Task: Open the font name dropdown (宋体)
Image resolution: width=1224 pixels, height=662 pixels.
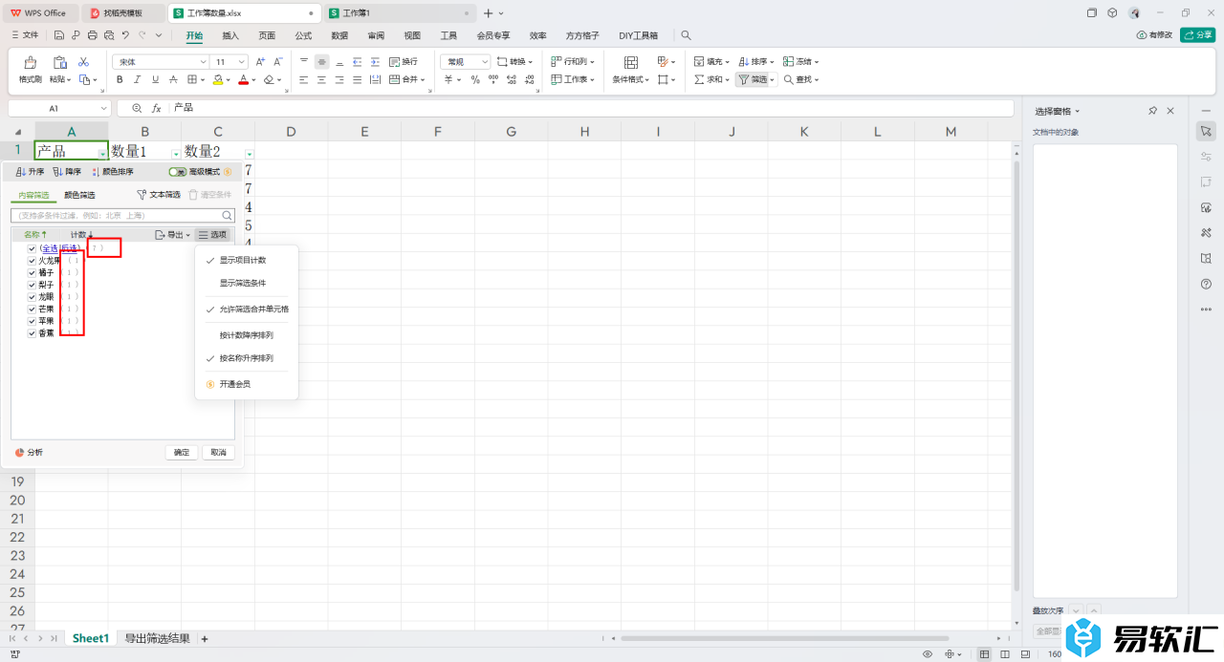Action: click(203, 61)
